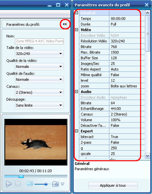Click the vertical scrollbar thumb
The width and height of the screenshot is (152, 194).
click(147, 33)
